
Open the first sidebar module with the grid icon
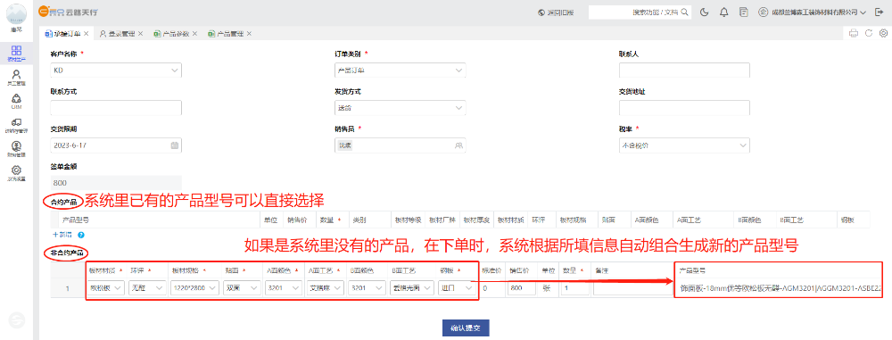click(x=16, y=53)
